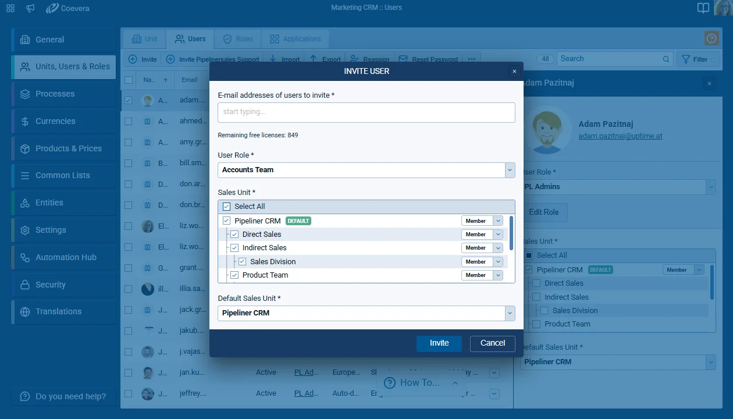
Task: Click the Settings gear icon in sidebar
Action: coord(25,230)
